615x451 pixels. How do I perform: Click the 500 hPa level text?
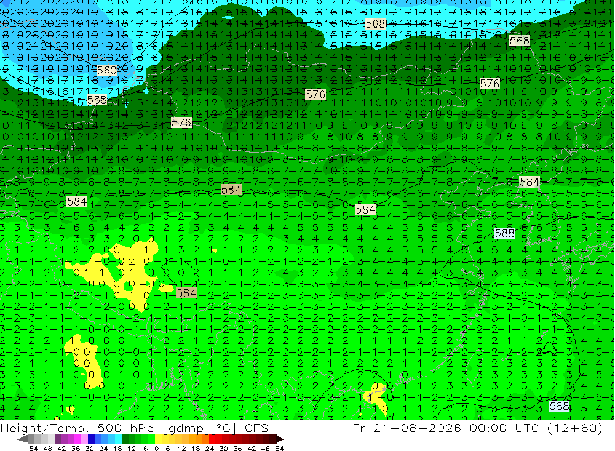tap(125, 428)
